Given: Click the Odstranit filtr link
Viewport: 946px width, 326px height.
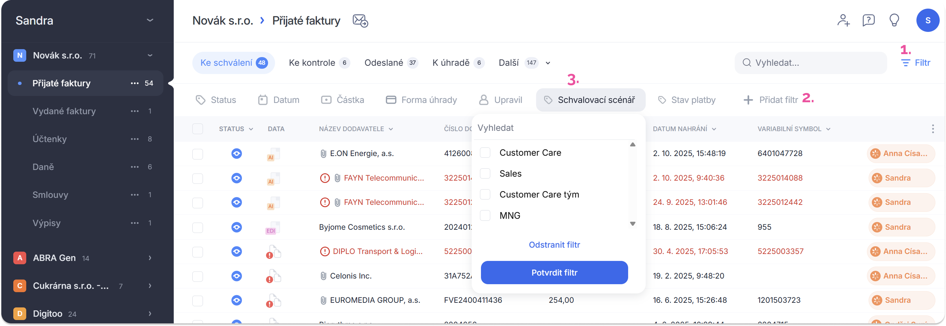Looking at the screenshot, I should pyautogui.click(x=554, y=245).
